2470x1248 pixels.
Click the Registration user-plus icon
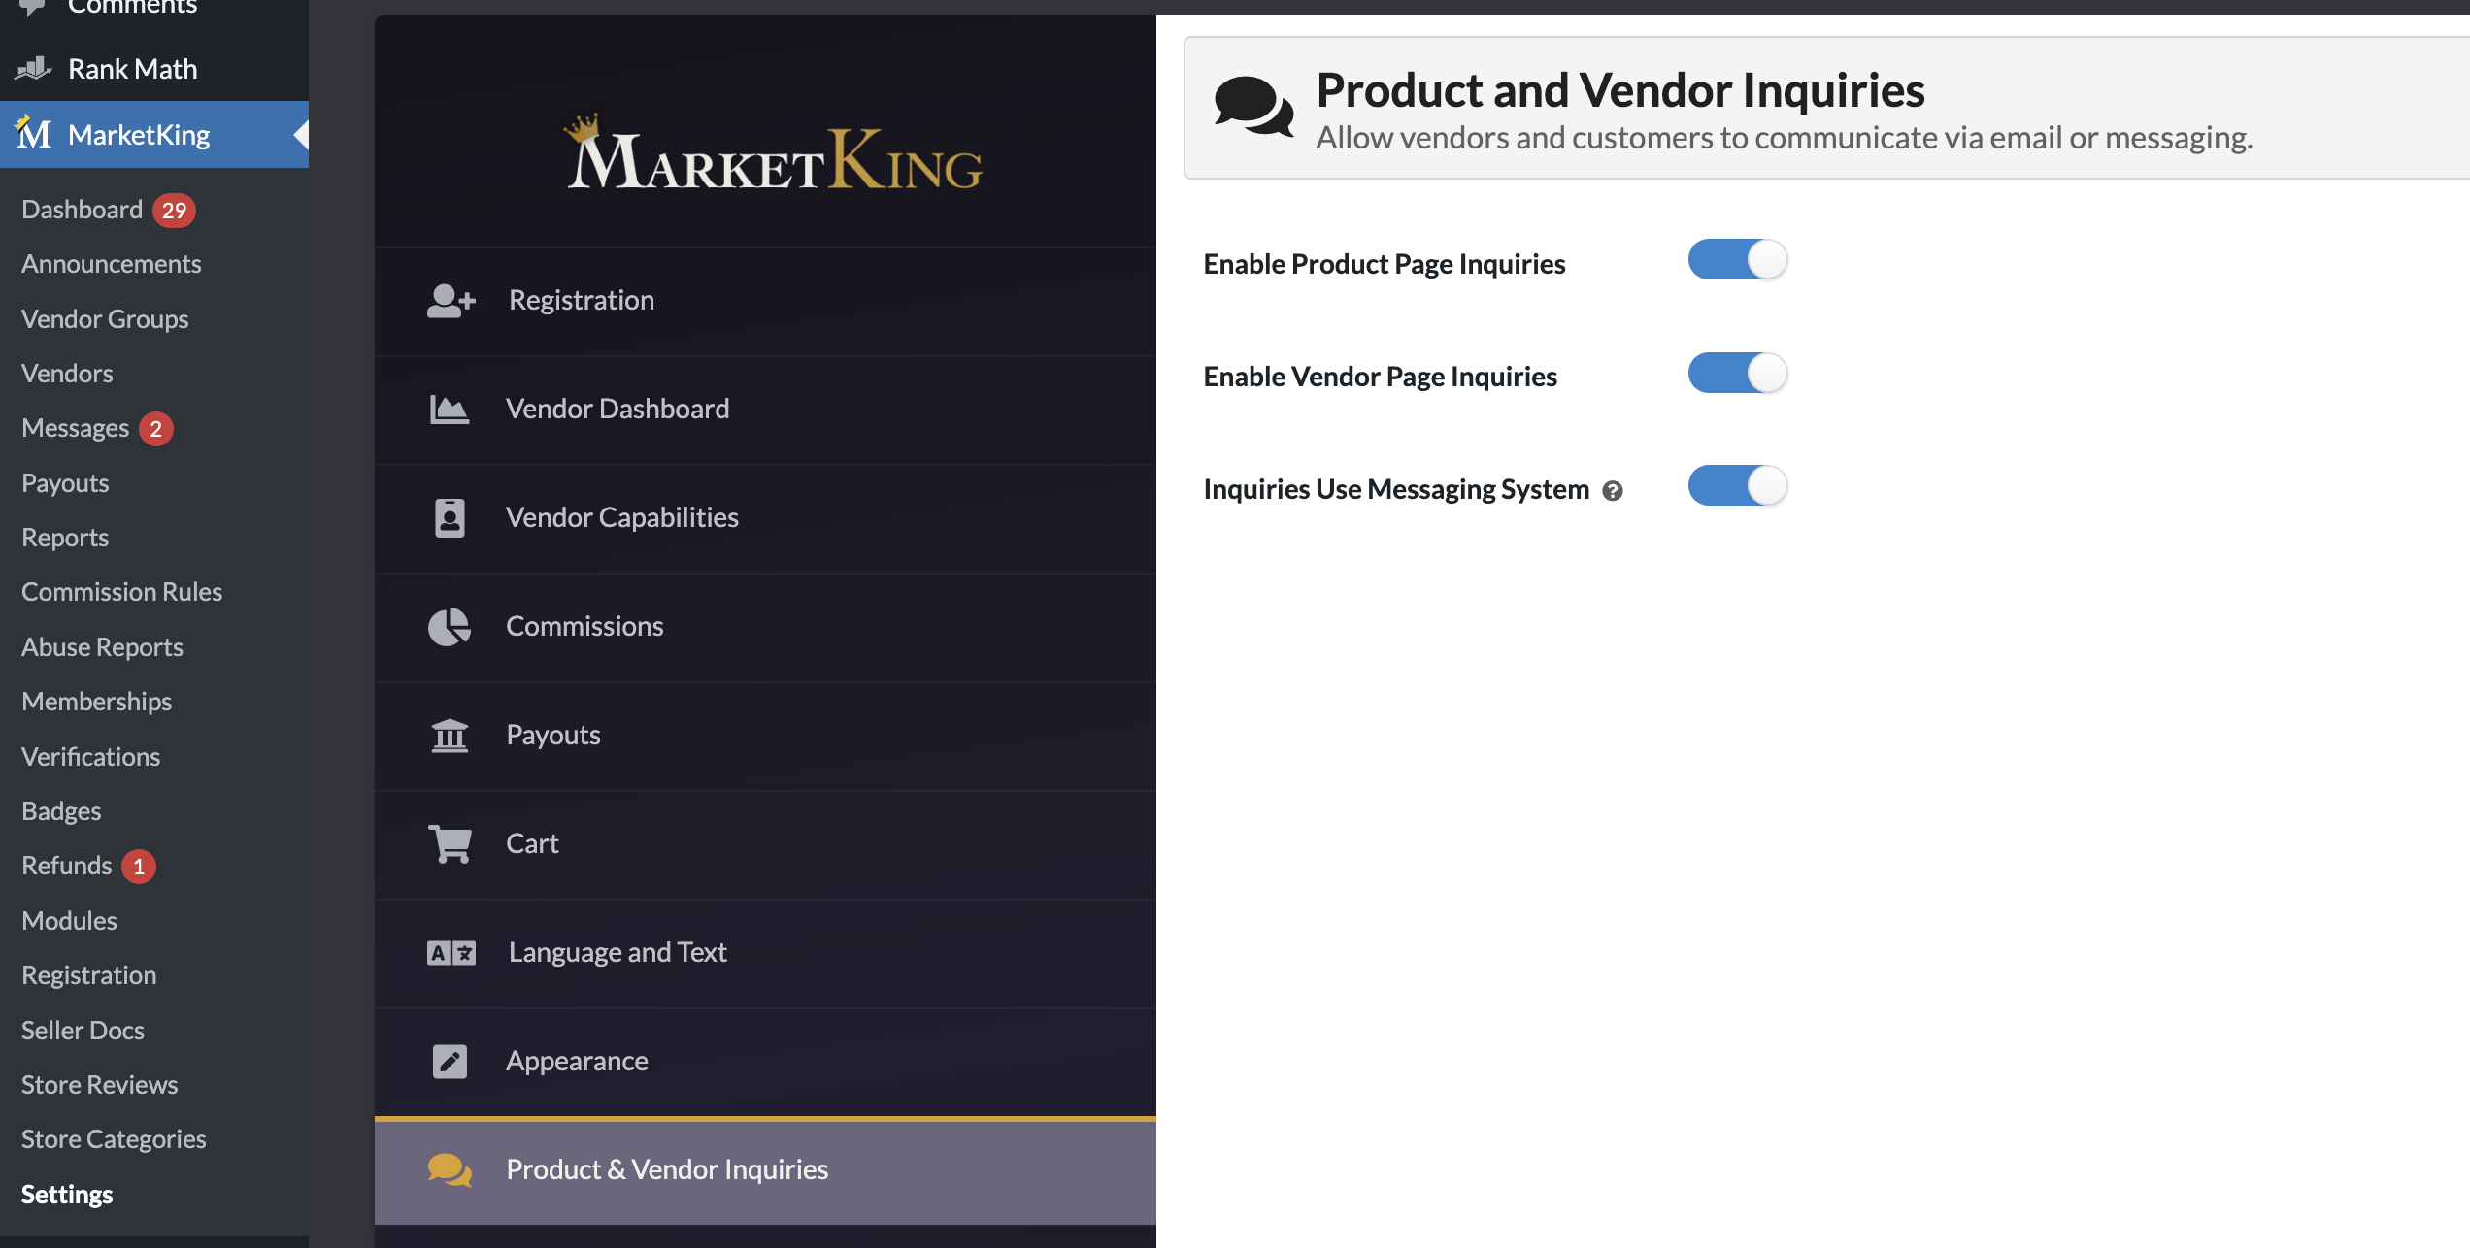[x=451, y=301]
